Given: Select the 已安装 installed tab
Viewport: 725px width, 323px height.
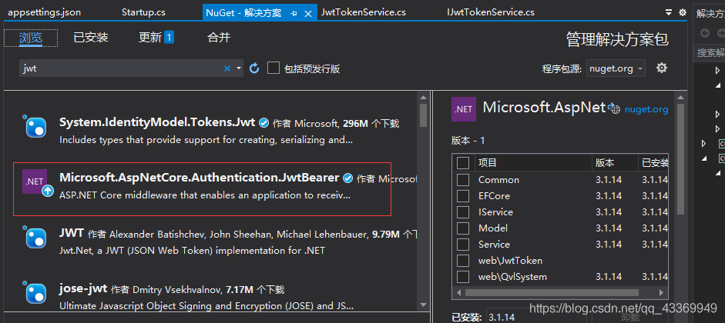Looking at the screenshot, I should 91,38.
